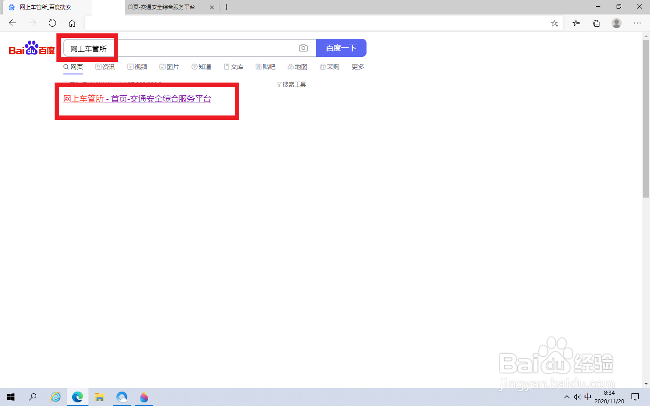Open the Windows Start menu
The image size is (650, 406).
click(x=11, y=397)
